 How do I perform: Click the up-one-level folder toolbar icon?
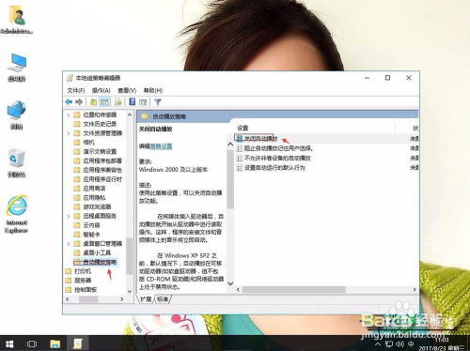(x=93, y=101)
